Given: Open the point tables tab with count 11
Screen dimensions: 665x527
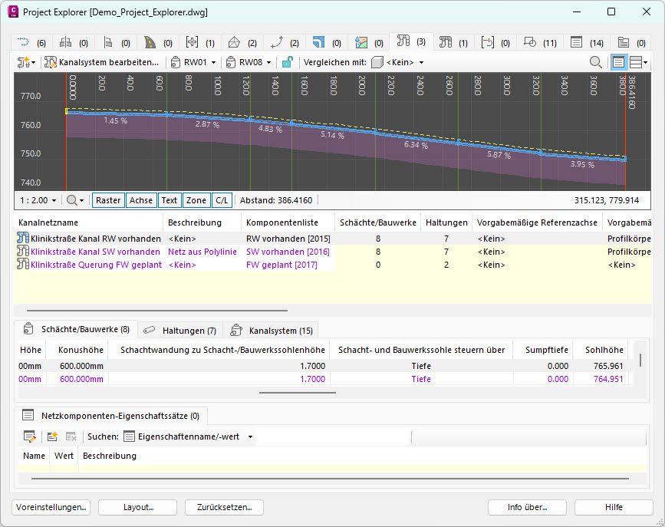Looking at the screenshot, I should coord(540,42).
